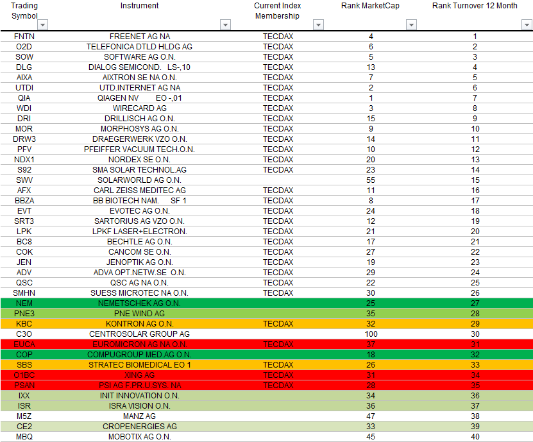
Task: Open the Rank Turnover 12 Month filter dropdown
Action: (x=527, y=25)
